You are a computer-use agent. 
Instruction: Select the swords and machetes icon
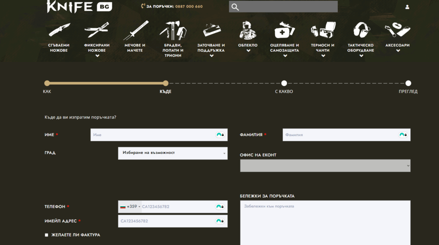pyautogui.click(x=135, y=30)
